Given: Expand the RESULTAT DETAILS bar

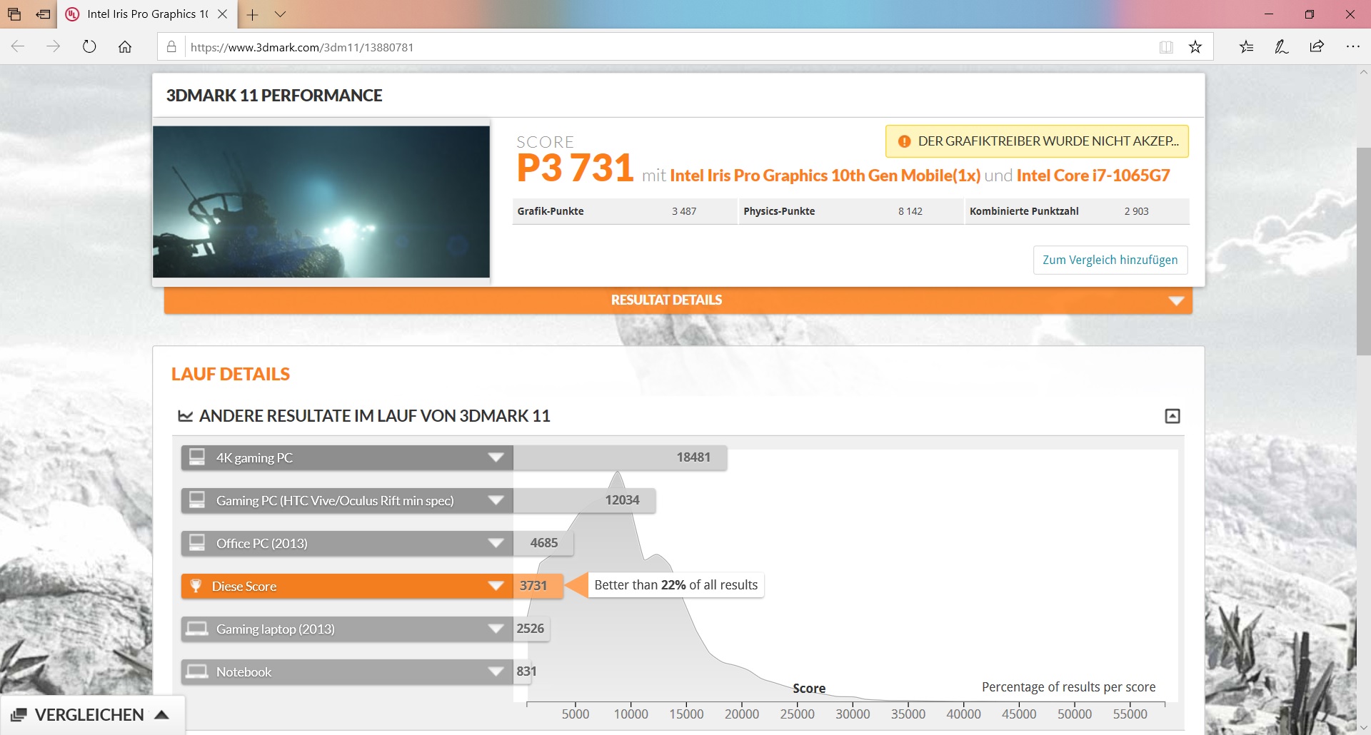Looking at the screenshot, I should [x=678, y=300].
